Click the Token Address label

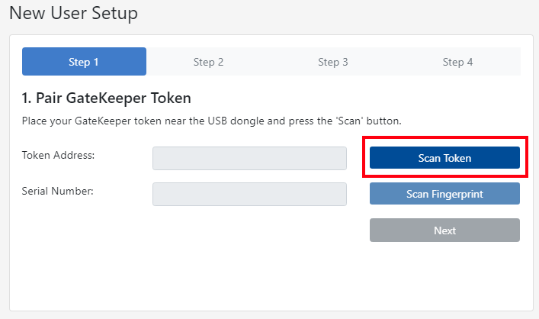[x=58, y=155]
